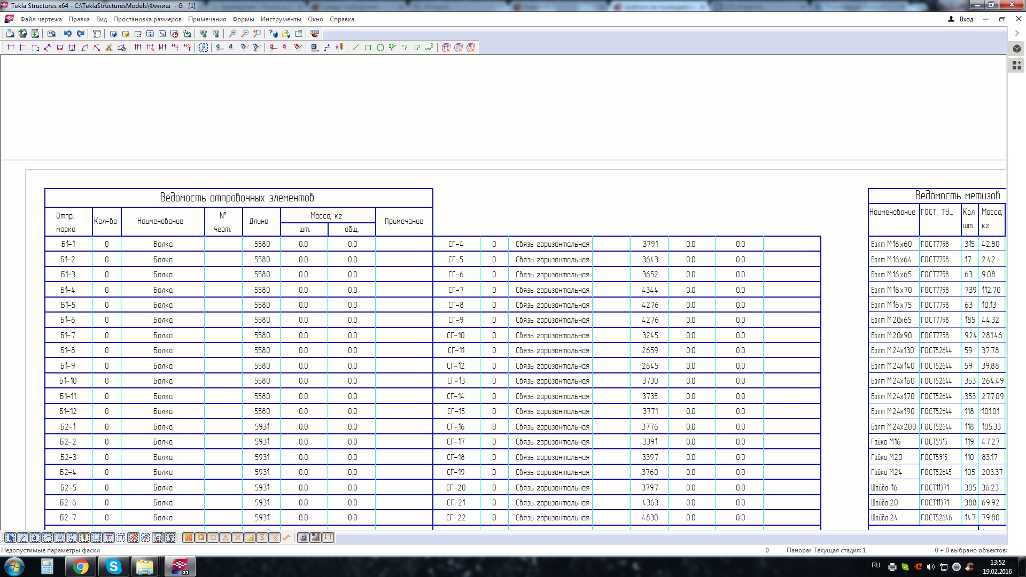
Task: Toggle the select-all arrow switch in bottom toolbar
Action: pyautogui.click(x=11, y=537)
